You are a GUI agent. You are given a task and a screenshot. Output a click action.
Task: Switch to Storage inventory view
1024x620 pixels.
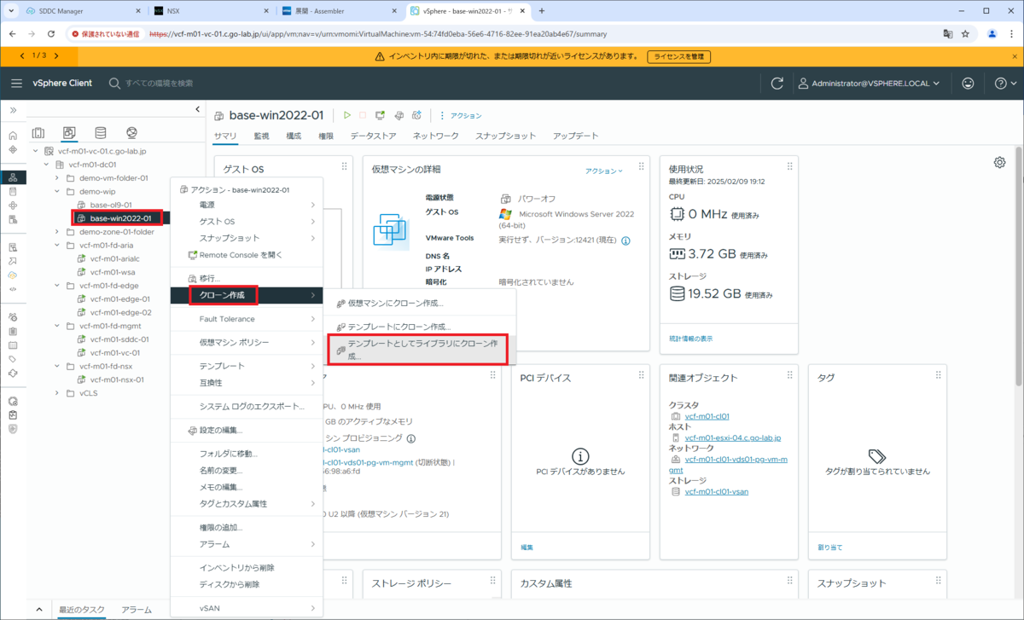coord(101,132)
